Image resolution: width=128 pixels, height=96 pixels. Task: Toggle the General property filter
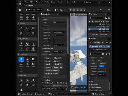(x=93, y=58)
